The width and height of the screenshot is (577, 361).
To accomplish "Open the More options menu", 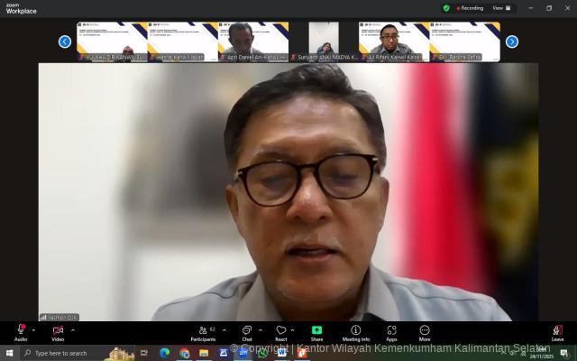I will 424,331.
